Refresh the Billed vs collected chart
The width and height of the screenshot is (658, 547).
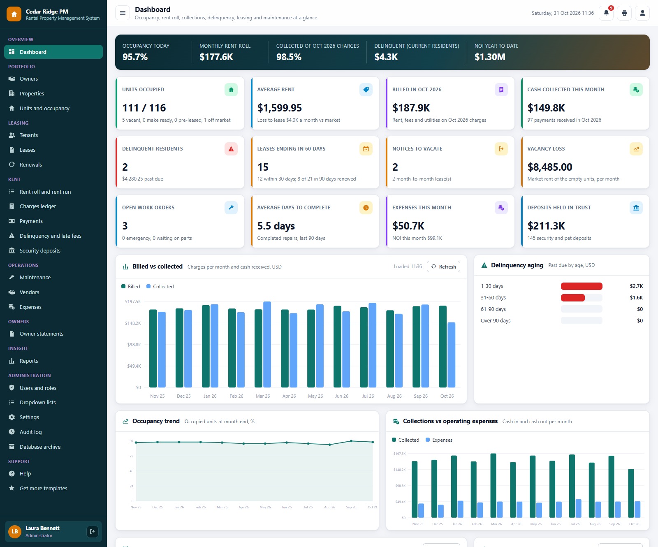pos(443,267)
